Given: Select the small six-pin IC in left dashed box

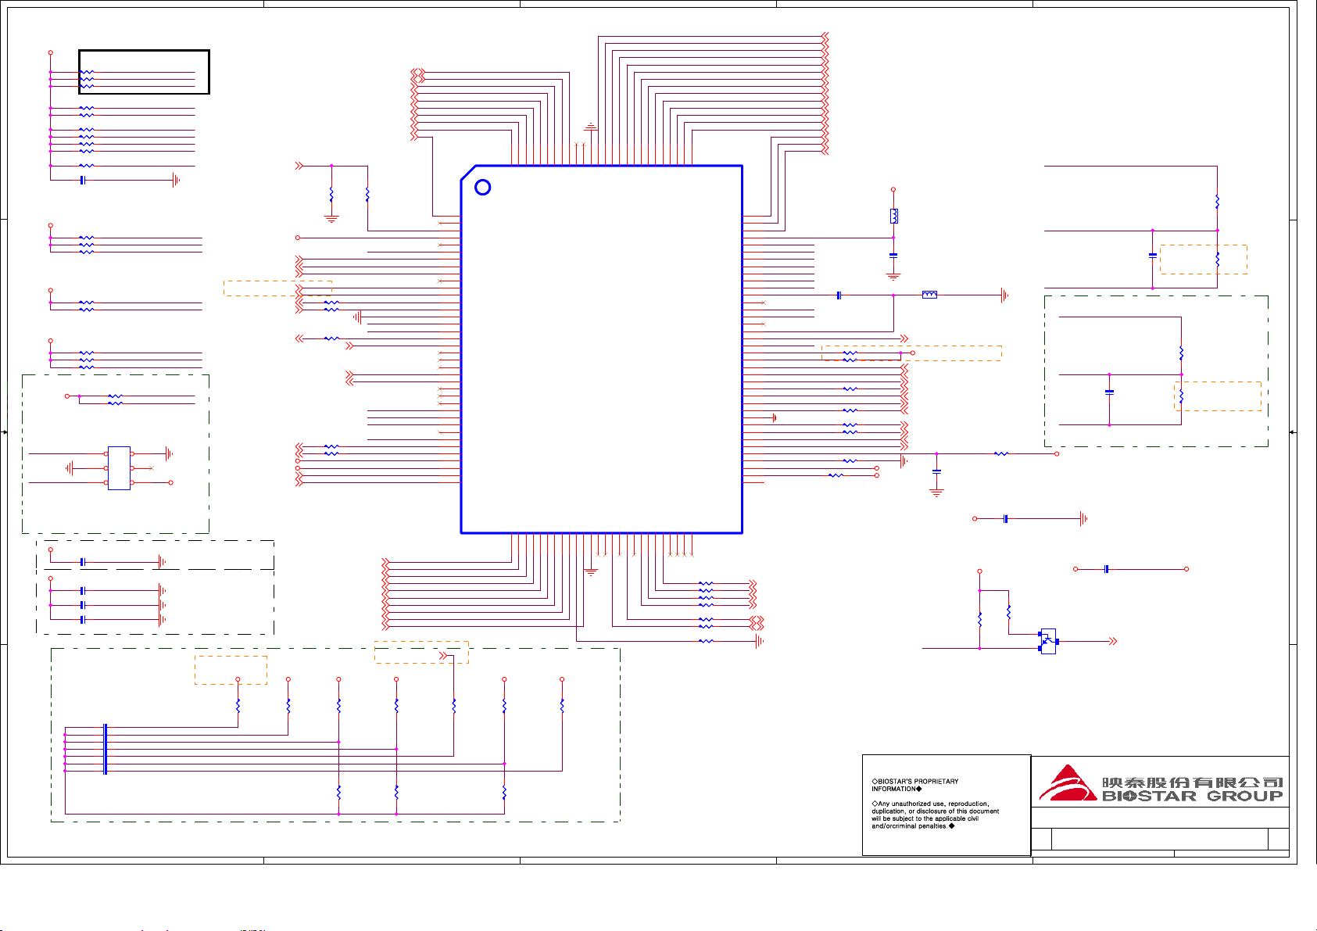Looking at the screenshot, I should [x=119, y=468].
